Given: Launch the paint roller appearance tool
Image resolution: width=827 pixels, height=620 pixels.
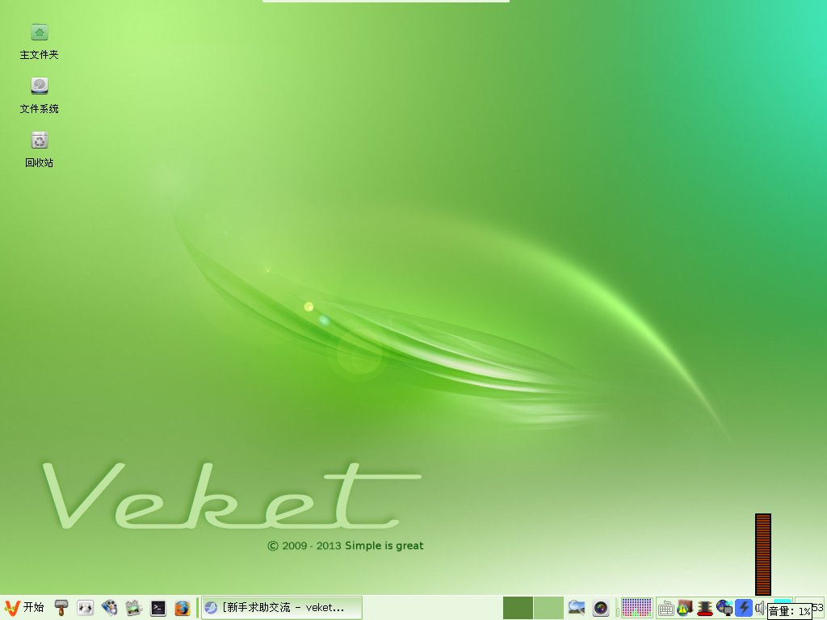Looking at the screenshot, I should click(61, 607).
